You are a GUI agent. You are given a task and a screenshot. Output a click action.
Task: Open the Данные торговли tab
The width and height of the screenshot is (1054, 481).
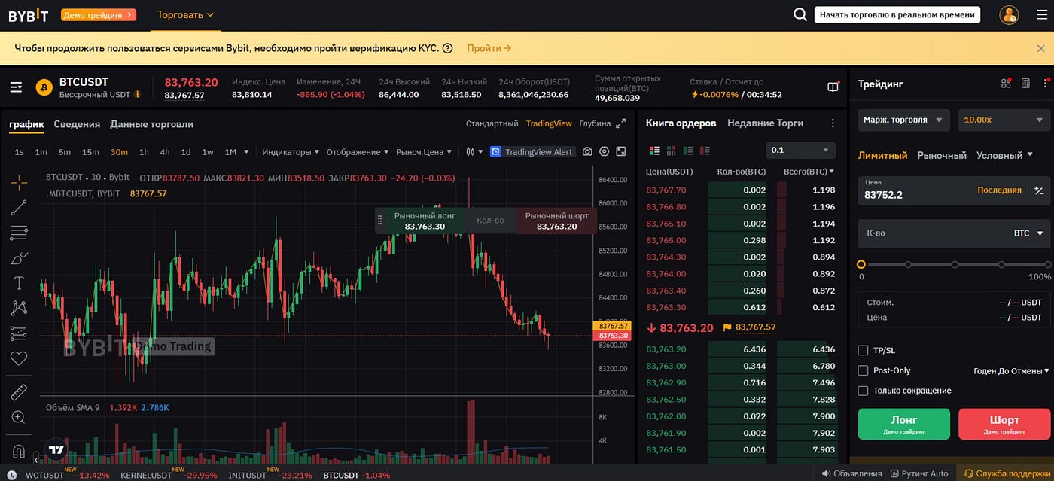[151, 123]
